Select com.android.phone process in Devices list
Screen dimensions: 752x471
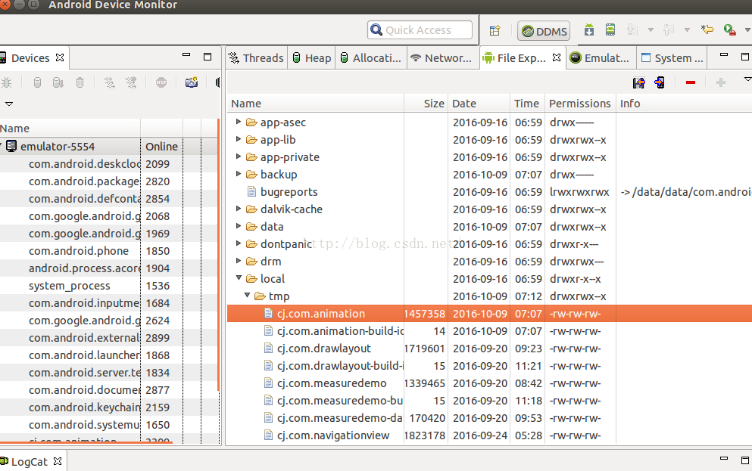(x=79, y=251)
